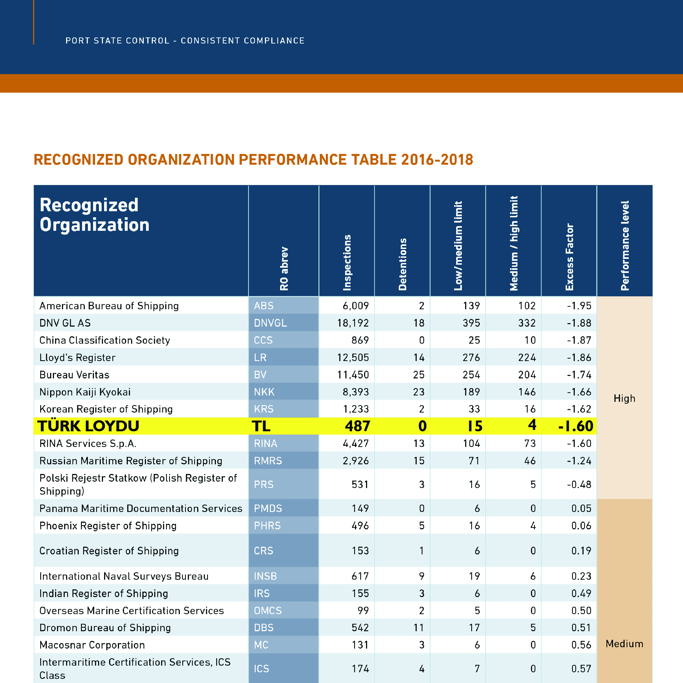This screenshot has height=683, width=683.
Task: Click Lloyd's Register organization name
Action: (x=77, y=357)
